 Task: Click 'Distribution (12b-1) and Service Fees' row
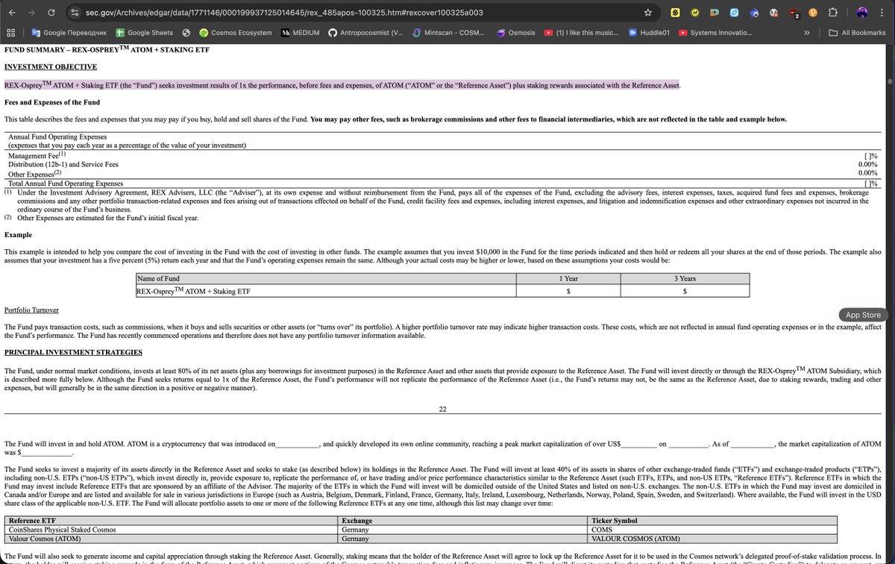[x=63, y=164]
